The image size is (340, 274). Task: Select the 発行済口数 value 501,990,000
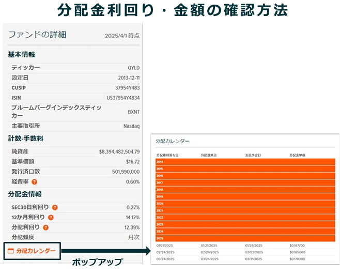coord(126,172)
